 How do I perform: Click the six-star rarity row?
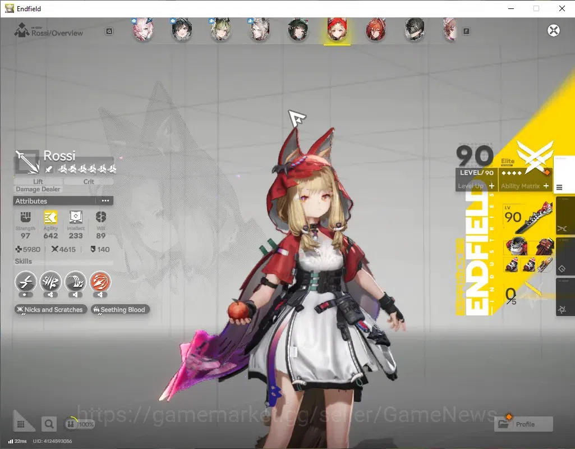coord(88,169)
